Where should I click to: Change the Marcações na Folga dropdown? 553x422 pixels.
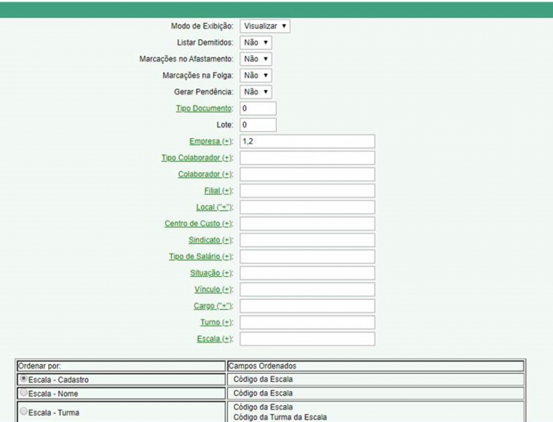(256, 75)
